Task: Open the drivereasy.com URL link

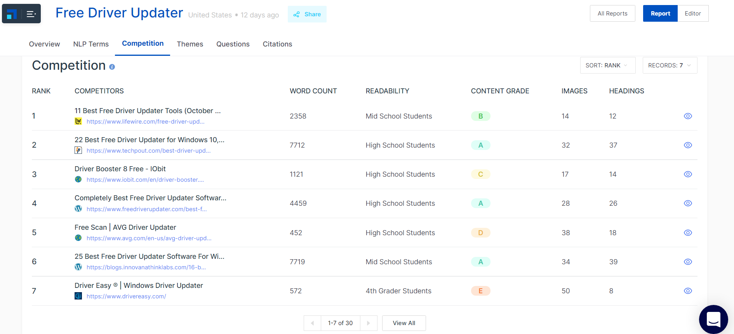Action: click(126, 296)
